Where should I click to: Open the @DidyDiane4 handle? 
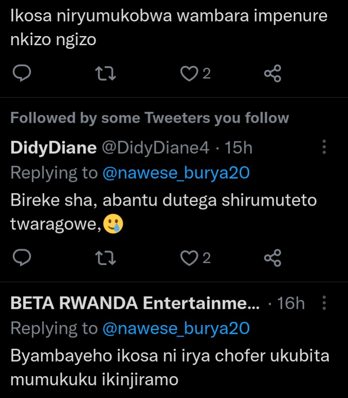pos(155,148)
